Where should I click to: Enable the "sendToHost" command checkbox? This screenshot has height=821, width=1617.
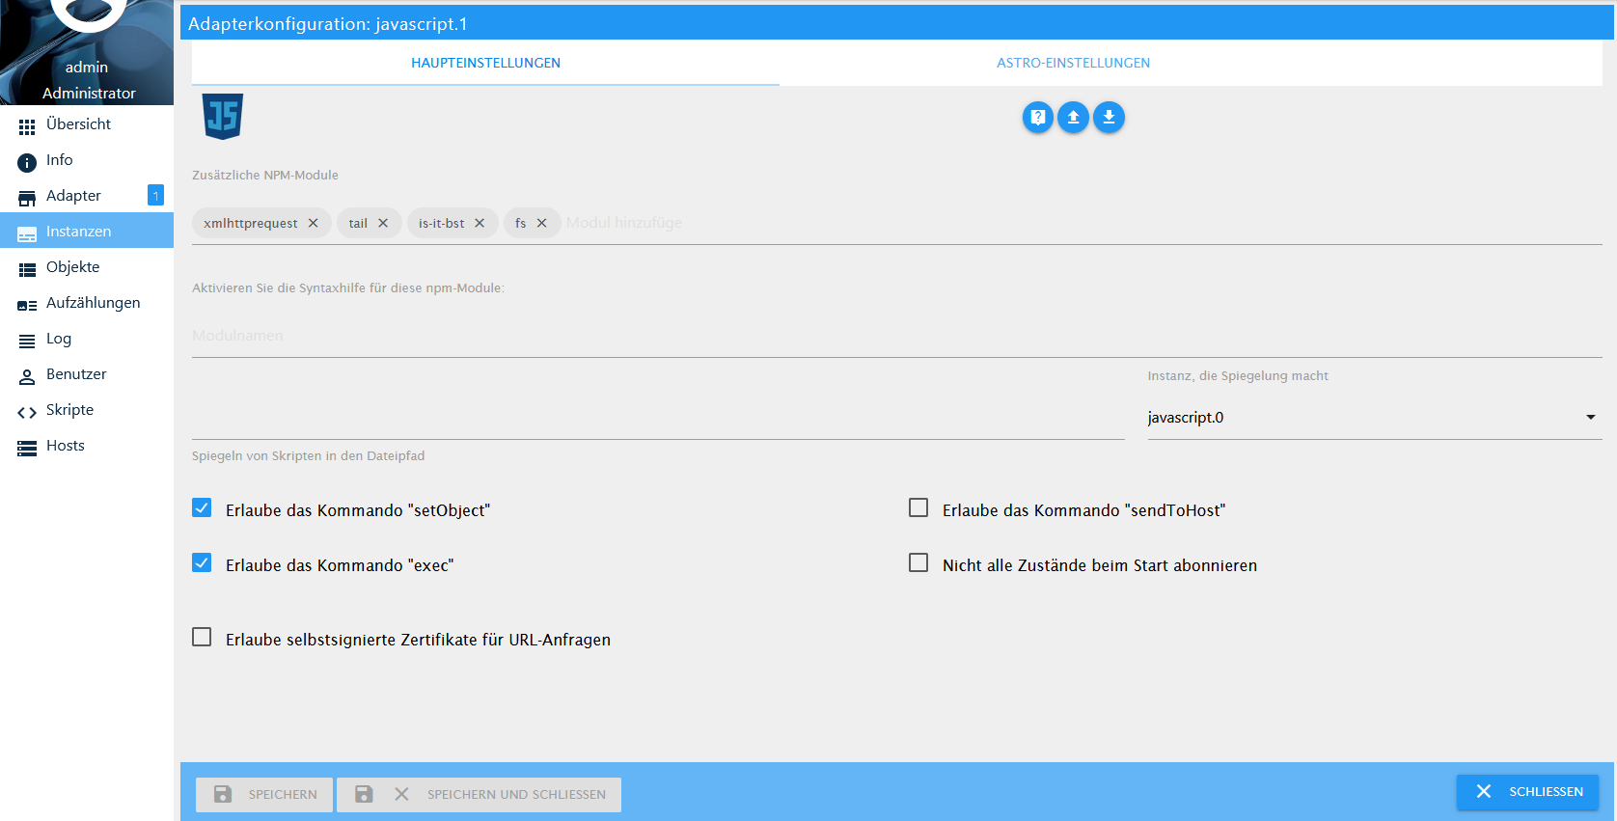pyautogui.click(x=918, y=507)
